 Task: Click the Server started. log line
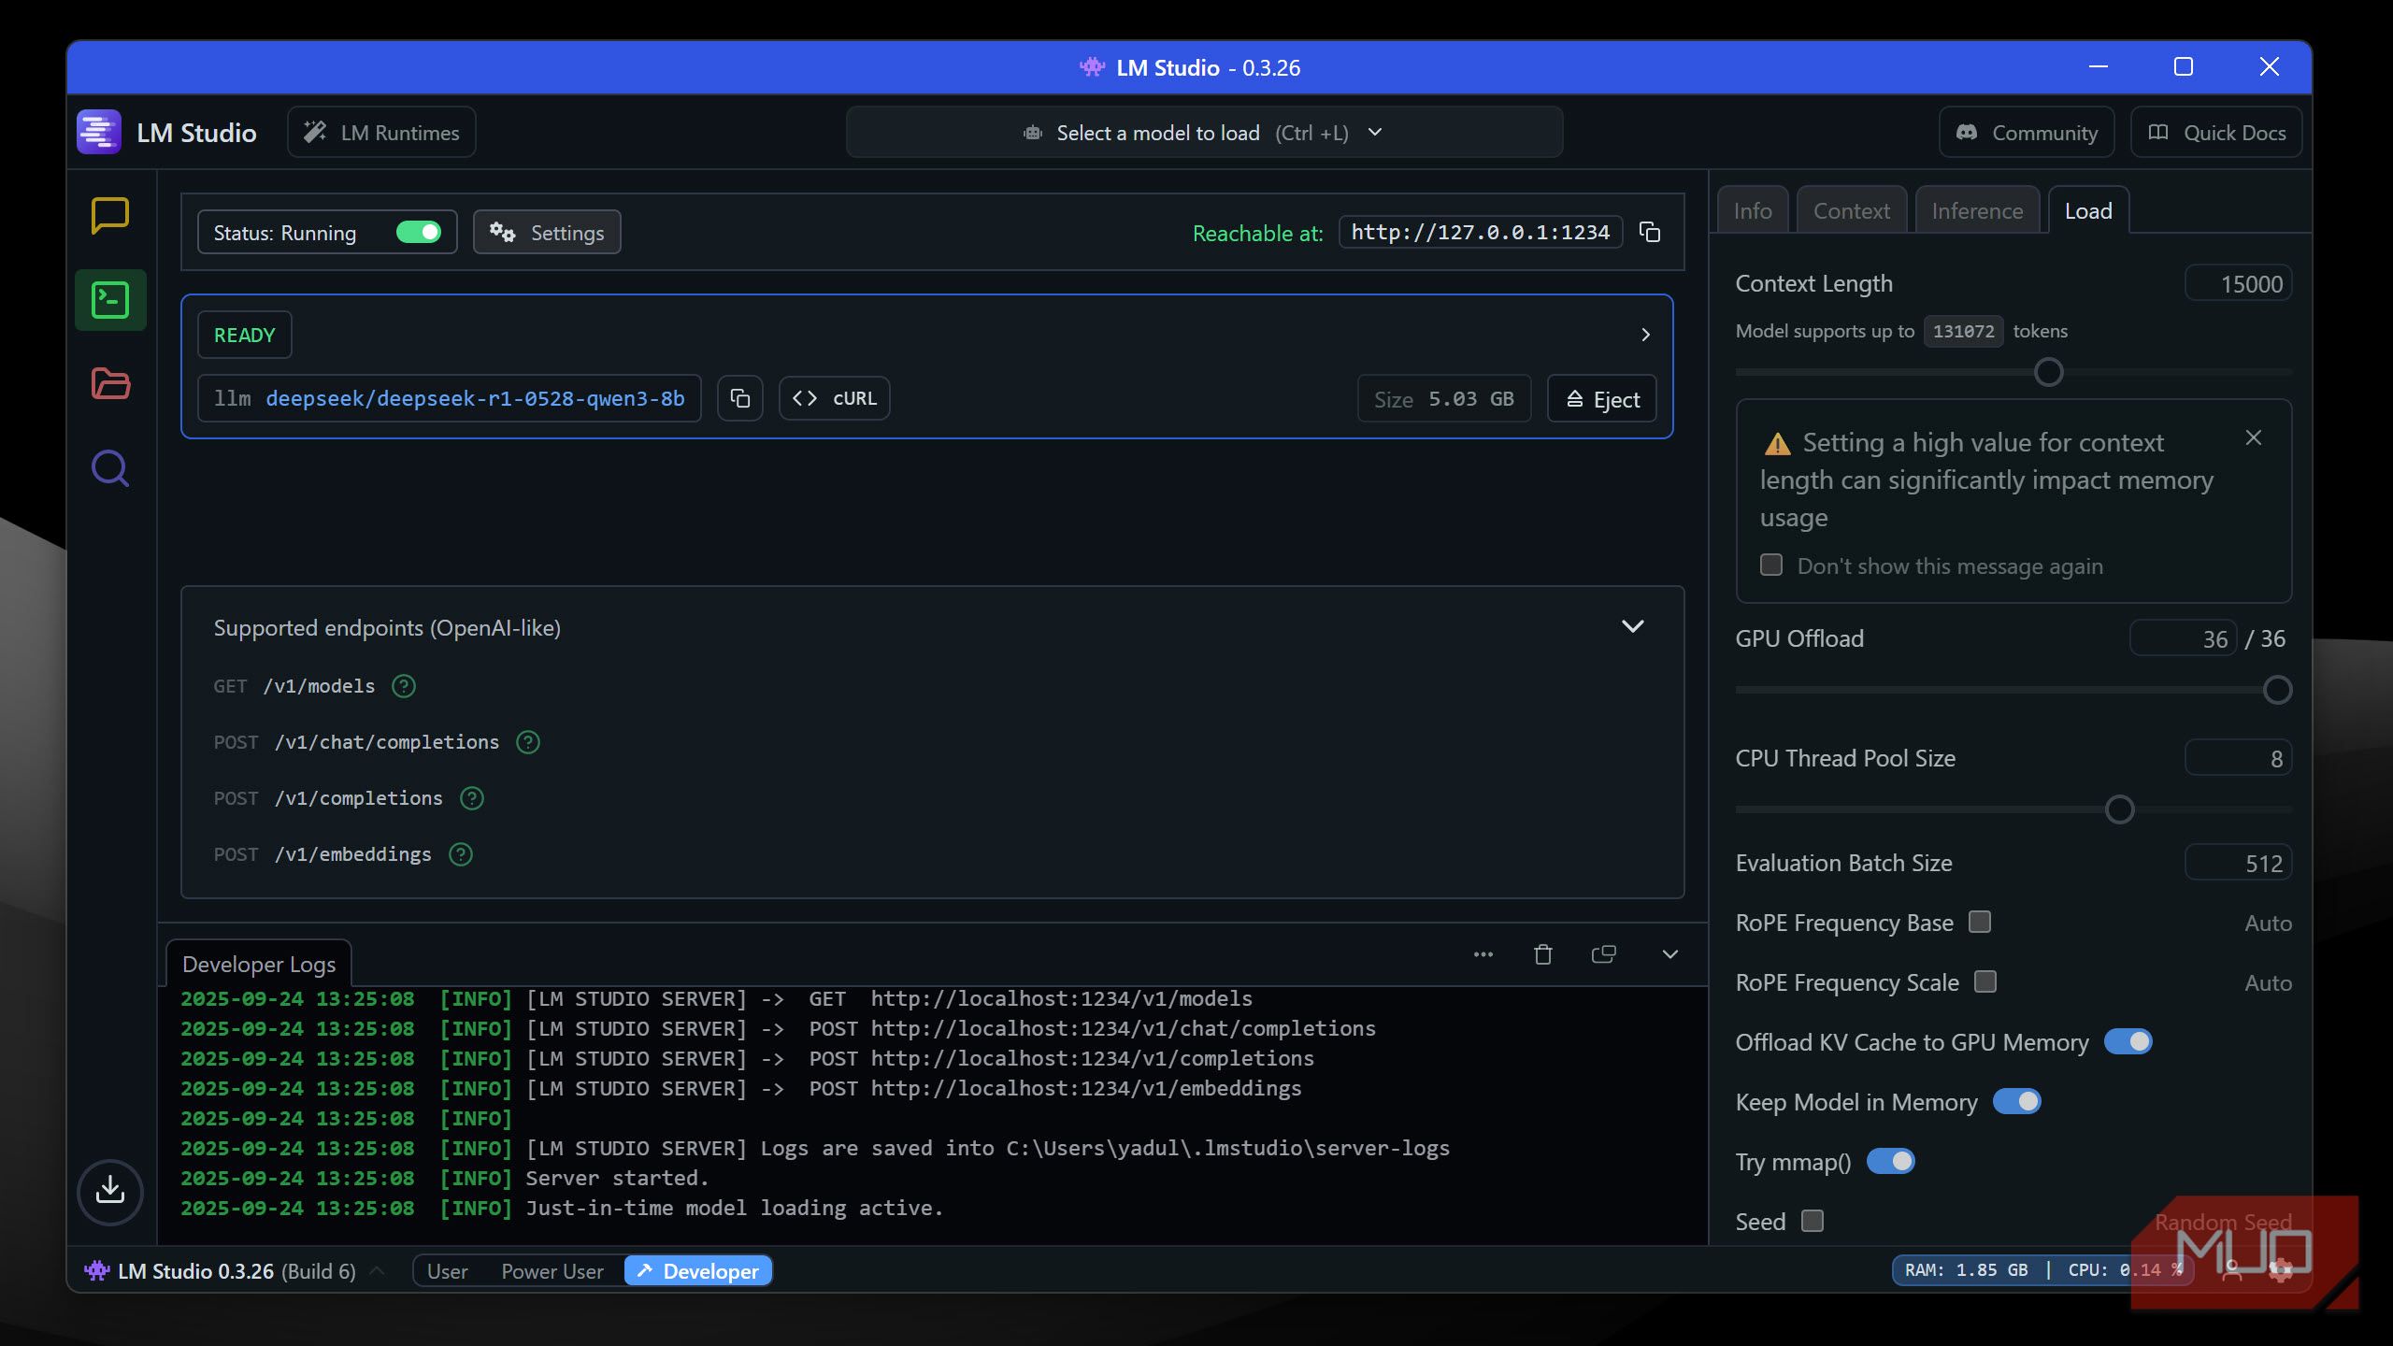pyautogui.click(x=617, y=1178)
